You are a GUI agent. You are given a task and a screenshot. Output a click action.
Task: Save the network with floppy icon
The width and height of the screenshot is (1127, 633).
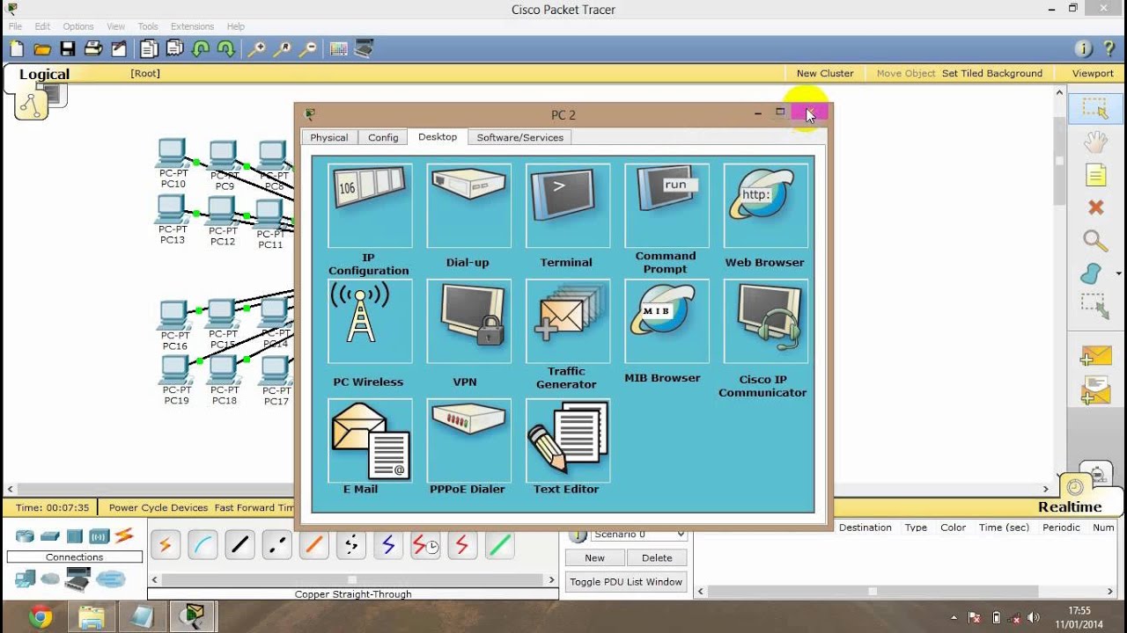click(68, 49)
